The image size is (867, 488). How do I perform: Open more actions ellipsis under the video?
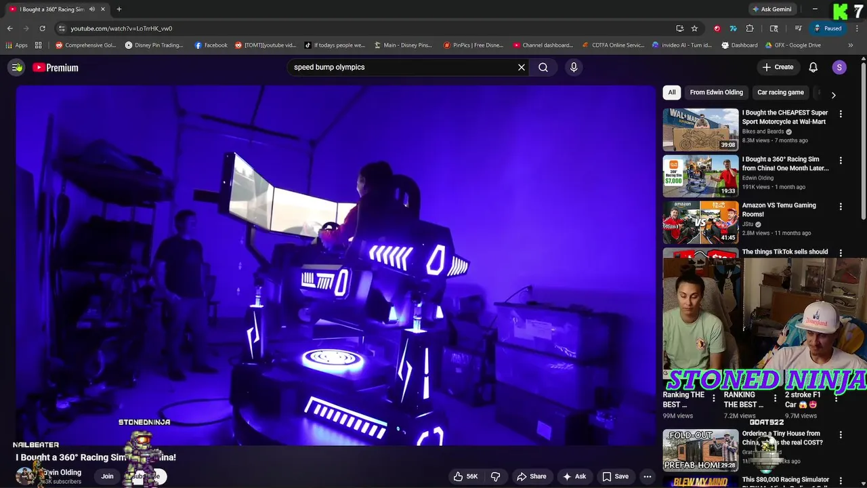(648, 476)
